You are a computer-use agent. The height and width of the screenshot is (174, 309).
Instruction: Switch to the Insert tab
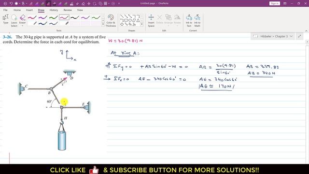(x=29, y=10)
